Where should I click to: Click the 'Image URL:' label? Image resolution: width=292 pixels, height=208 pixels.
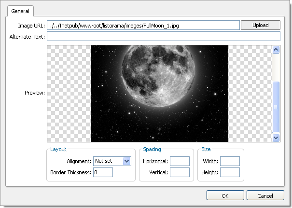click(x=31, y=26)
